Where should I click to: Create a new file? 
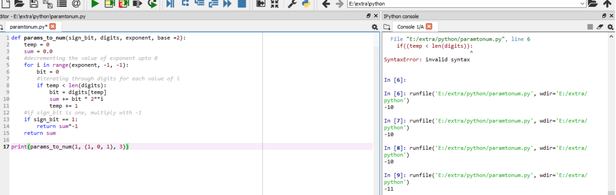pyautogui.click(x=5, y=4)
